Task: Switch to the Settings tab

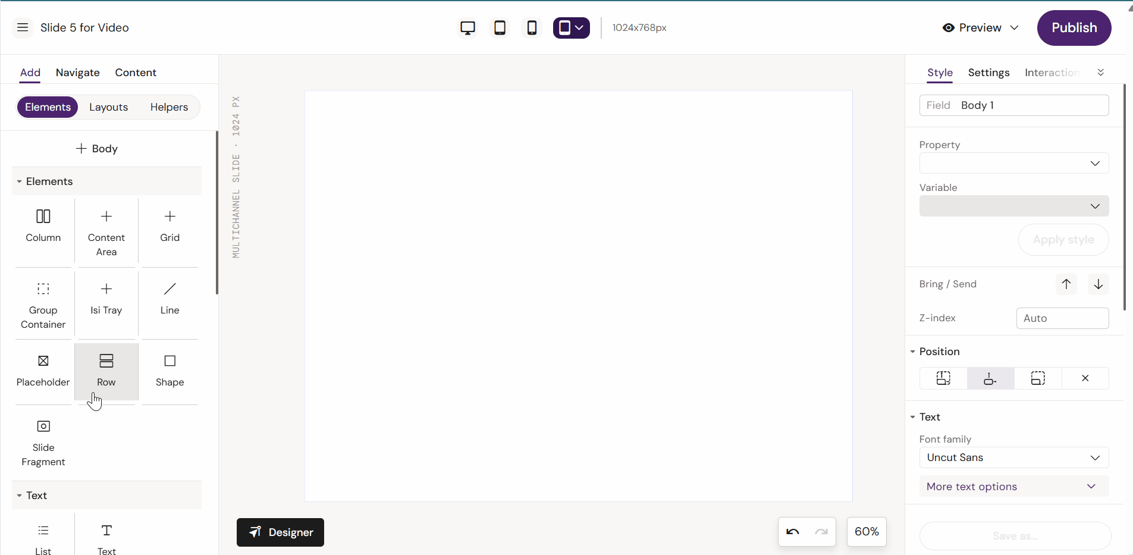Action: click(988, 72)
